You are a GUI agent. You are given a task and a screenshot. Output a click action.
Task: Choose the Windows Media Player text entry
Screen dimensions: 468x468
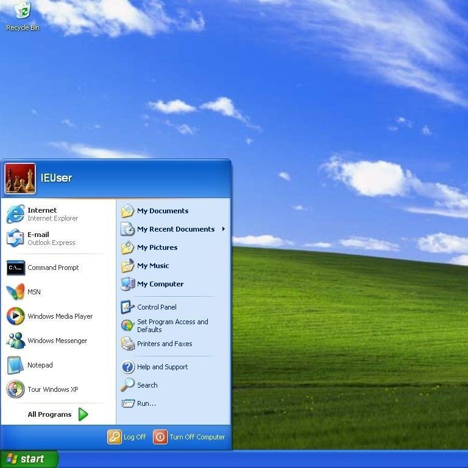pyautogui.click(x=60, y=316)
